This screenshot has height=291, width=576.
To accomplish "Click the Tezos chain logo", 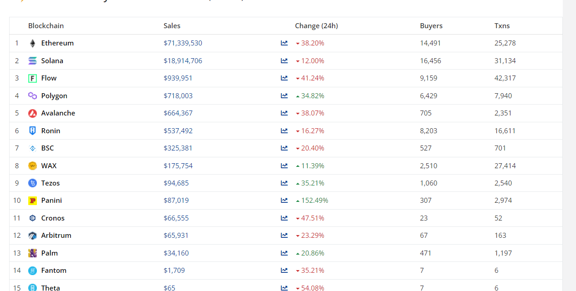I will 32,183.
